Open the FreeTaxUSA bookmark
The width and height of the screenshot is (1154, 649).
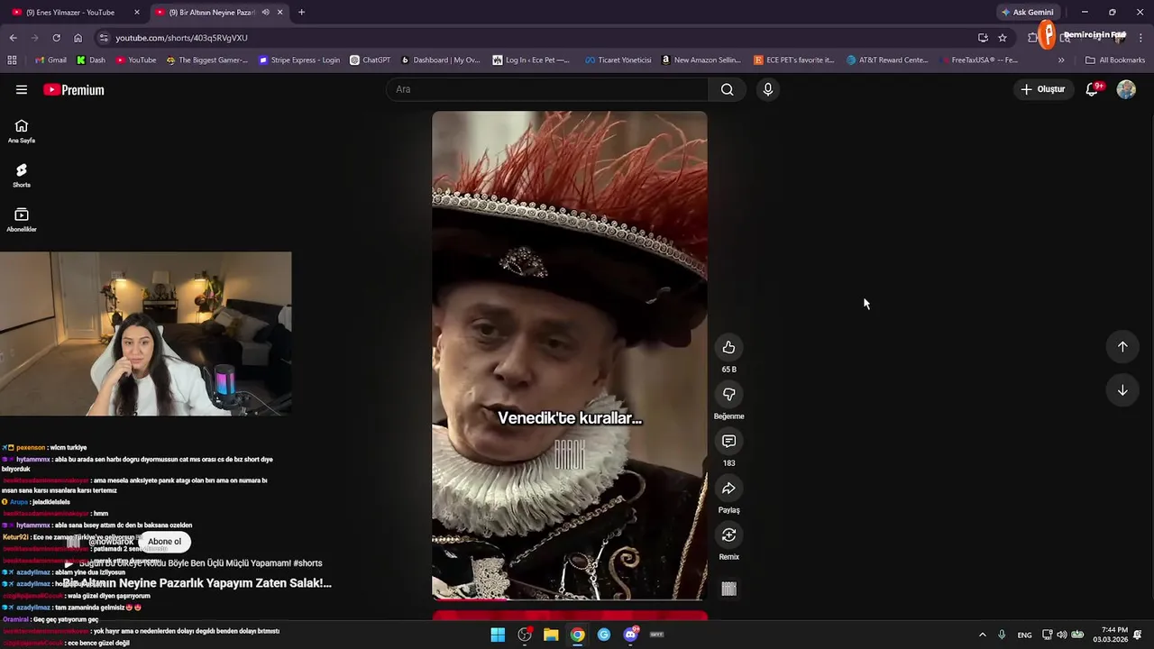pos(979,59)
